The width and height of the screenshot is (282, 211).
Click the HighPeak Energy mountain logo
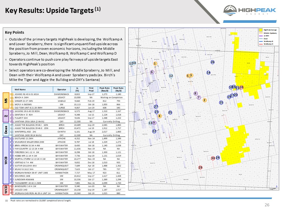coord(230,11)
